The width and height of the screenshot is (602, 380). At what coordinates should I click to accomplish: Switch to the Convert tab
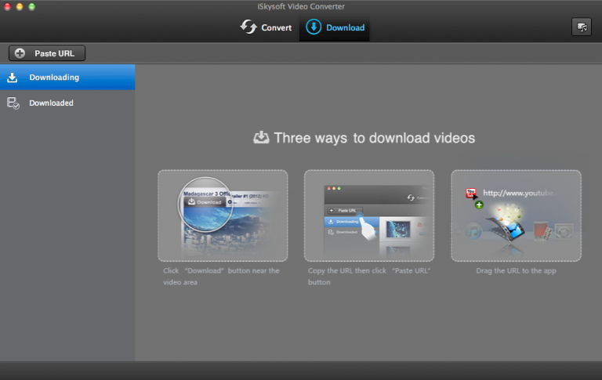[276, 27]
